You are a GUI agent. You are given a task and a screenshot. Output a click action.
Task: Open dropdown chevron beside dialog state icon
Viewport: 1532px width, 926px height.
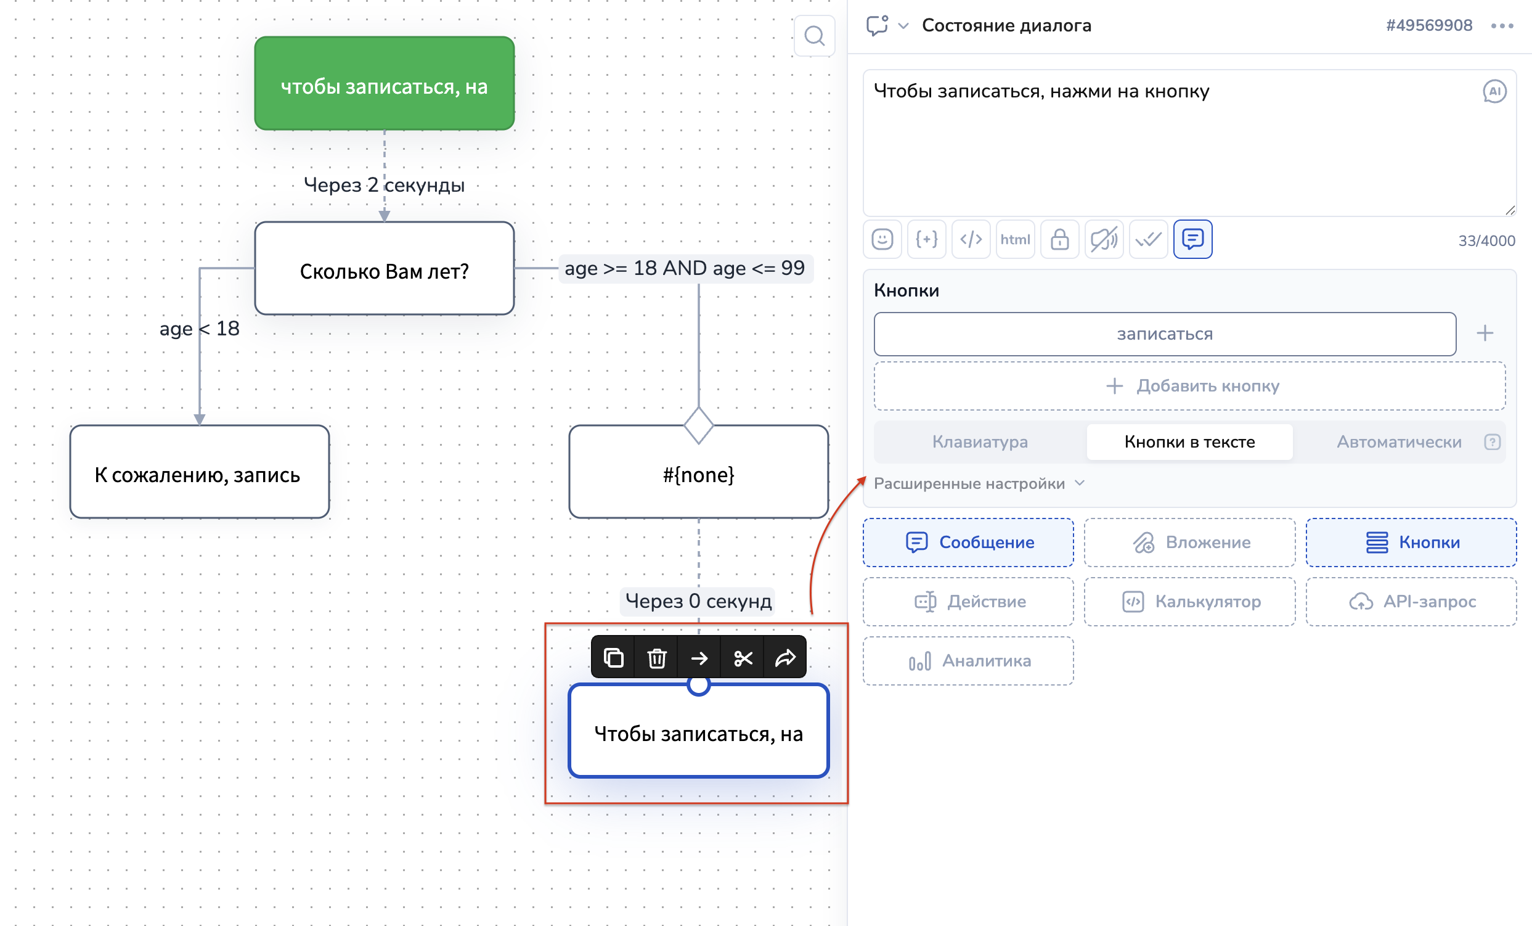pyautogui.click(x=903, y=25)
